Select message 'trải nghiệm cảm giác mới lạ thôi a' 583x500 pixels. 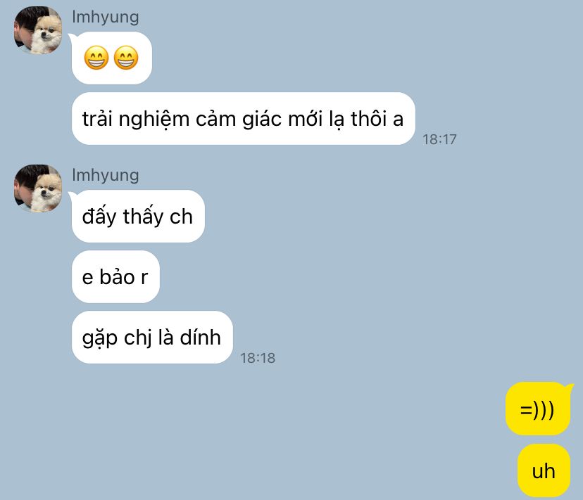click(x=243, y=119)
